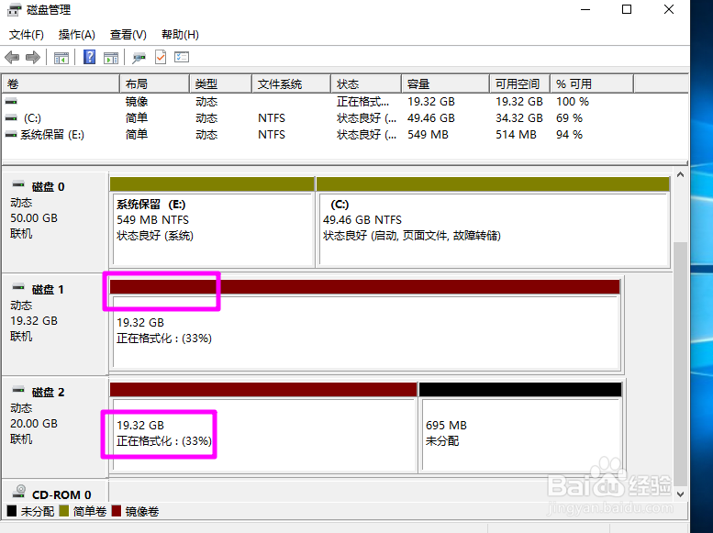Click the vertical scrollbar thumb in disk pane
The width and height of the screenshot is (713, 533).
tap(680, 364)
